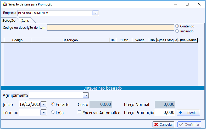This screenshot has width=206, height=129.
Task: Switch to the Itens tab
Action: [25, 20]
